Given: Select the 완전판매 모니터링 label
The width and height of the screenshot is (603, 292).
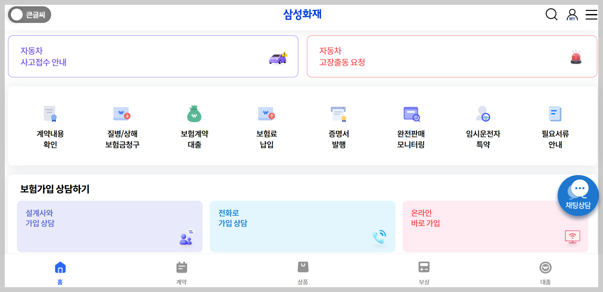Looking at the screenshot, I should pyautogui.click(x=411, y=139).
